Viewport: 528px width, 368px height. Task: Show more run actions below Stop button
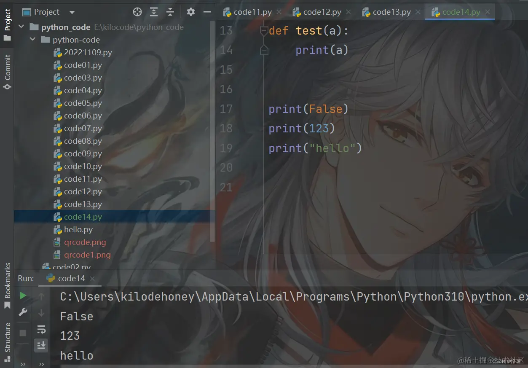tap(23, 364)
